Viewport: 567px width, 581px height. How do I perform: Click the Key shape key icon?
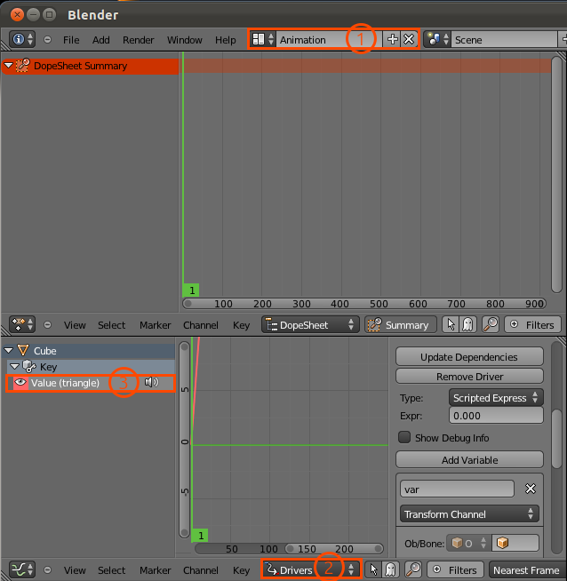click(29, 367)
